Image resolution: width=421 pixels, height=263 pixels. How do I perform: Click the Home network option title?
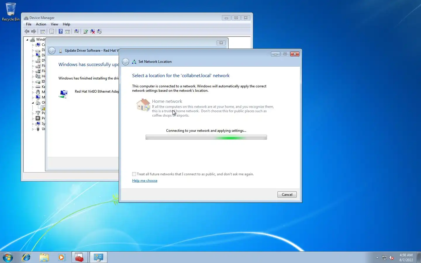(167, 101)
